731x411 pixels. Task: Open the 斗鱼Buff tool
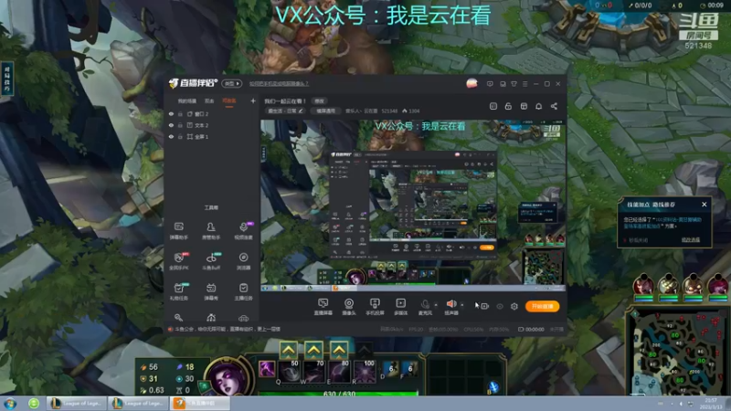211,261
